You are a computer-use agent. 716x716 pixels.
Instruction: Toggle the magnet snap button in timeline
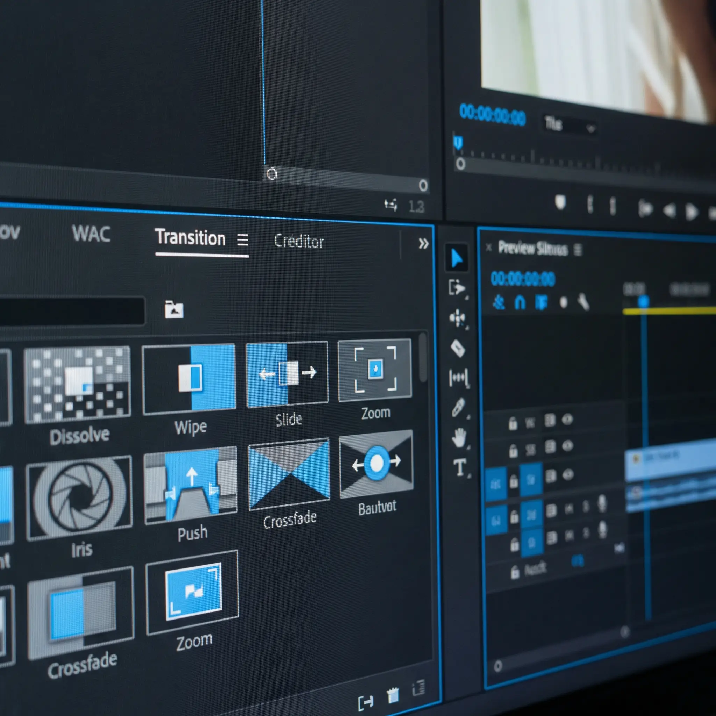coord(520,303)
